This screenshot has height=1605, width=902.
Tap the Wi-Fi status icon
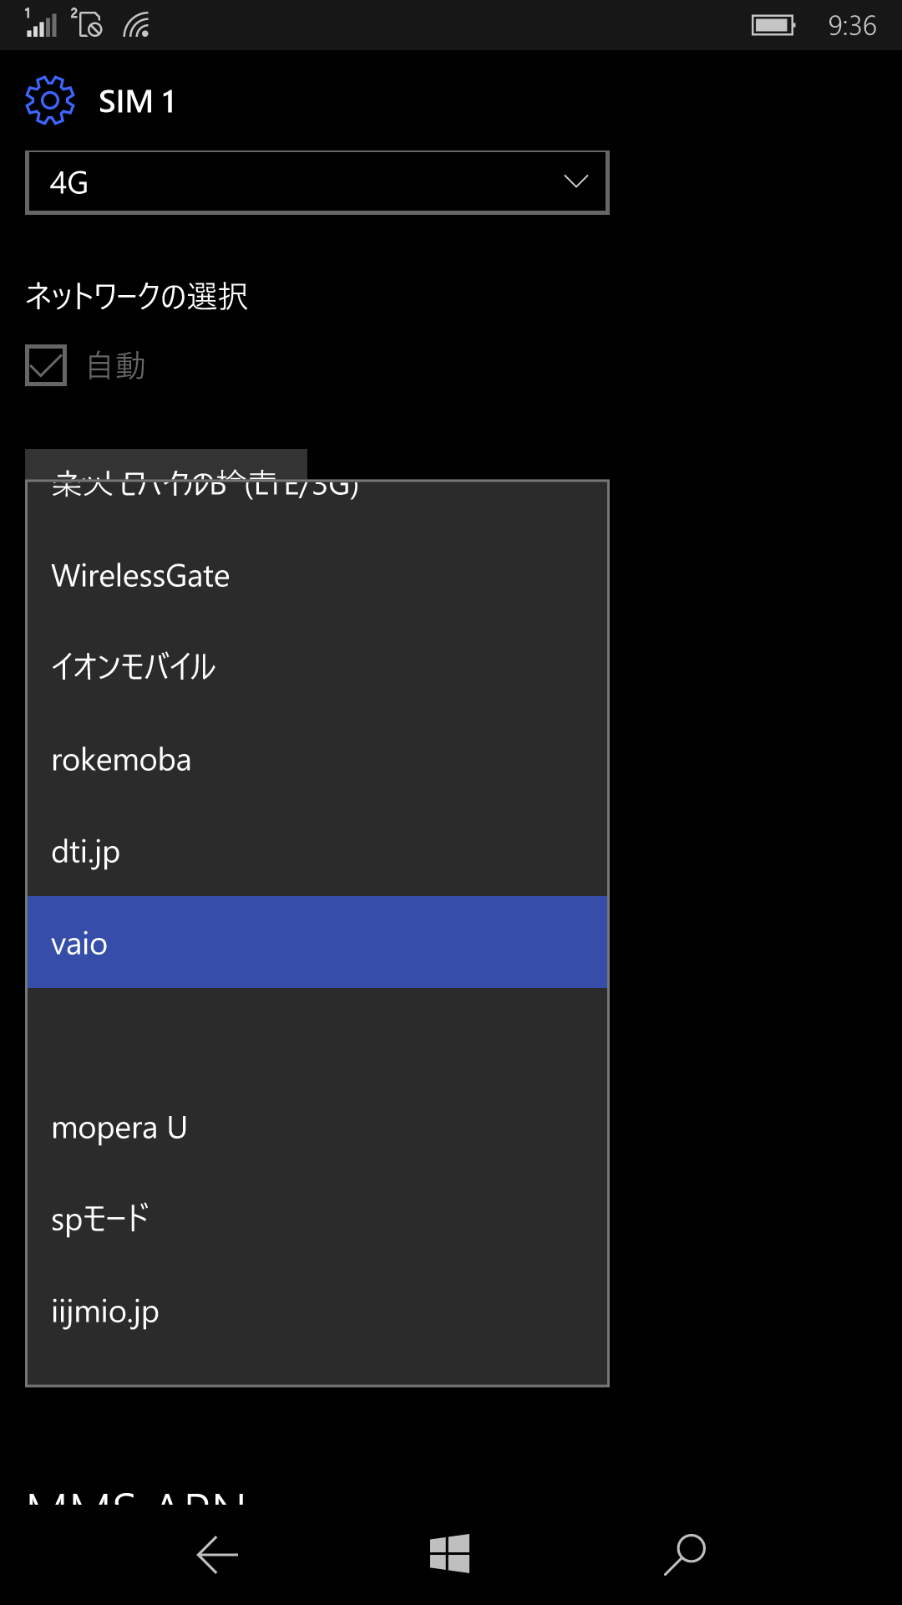click(x=136, y=25)
